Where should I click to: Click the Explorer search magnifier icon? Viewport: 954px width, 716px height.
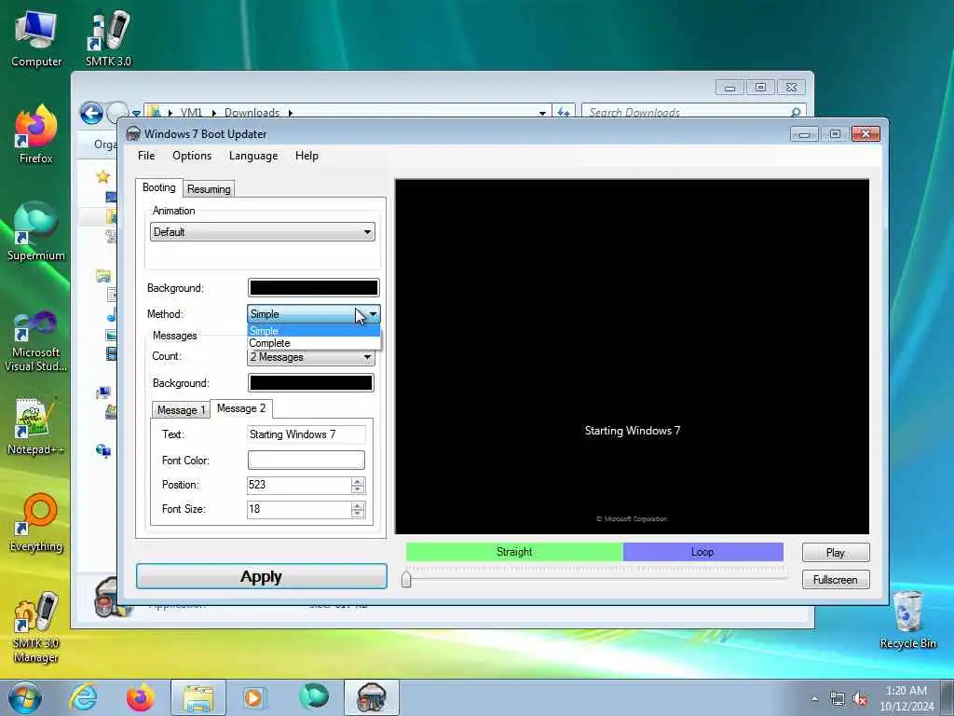coord(796,112)
